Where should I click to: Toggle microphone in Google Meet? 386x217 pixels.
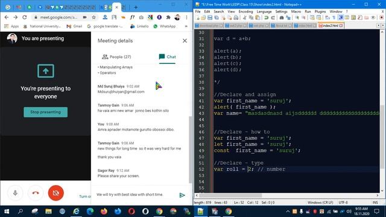click(15, 193)
